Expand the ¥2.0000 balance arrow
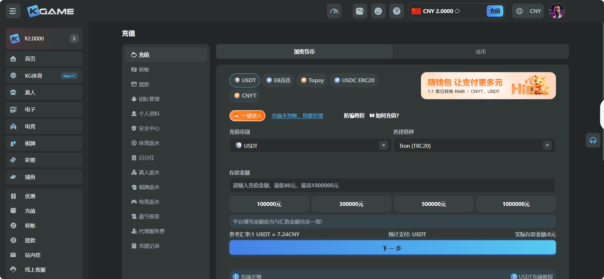 74,39
